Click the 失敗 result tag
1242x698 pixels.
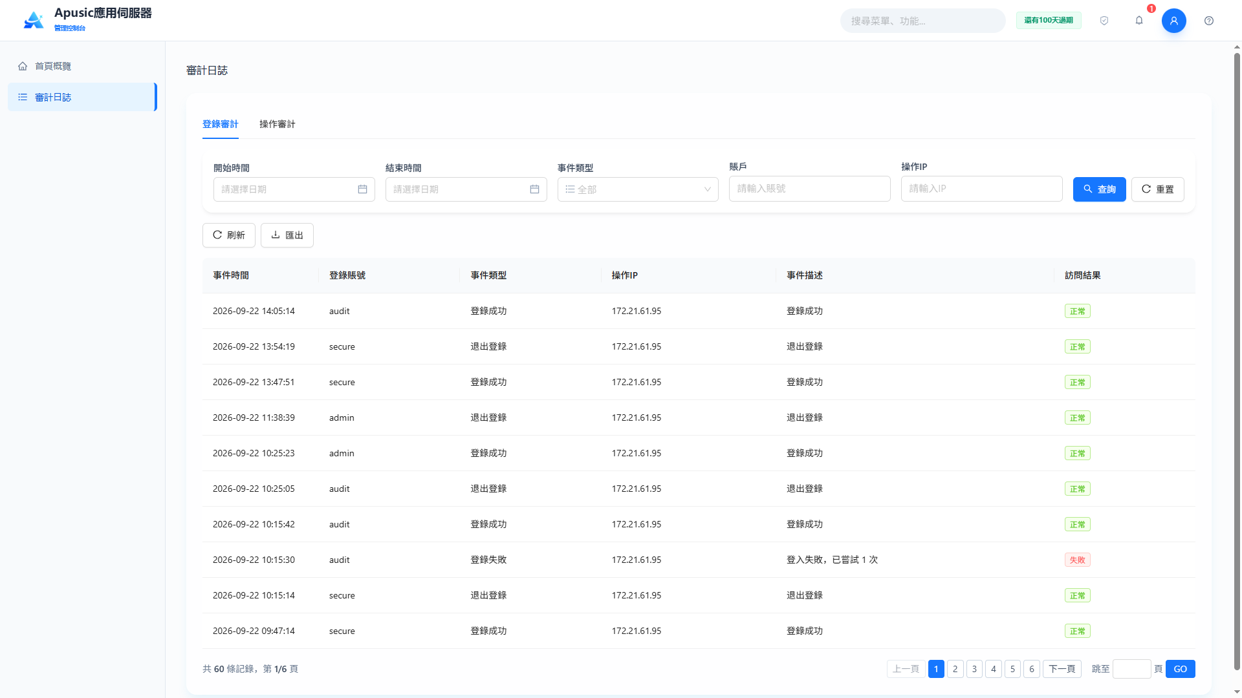[x=1077, y=560]
